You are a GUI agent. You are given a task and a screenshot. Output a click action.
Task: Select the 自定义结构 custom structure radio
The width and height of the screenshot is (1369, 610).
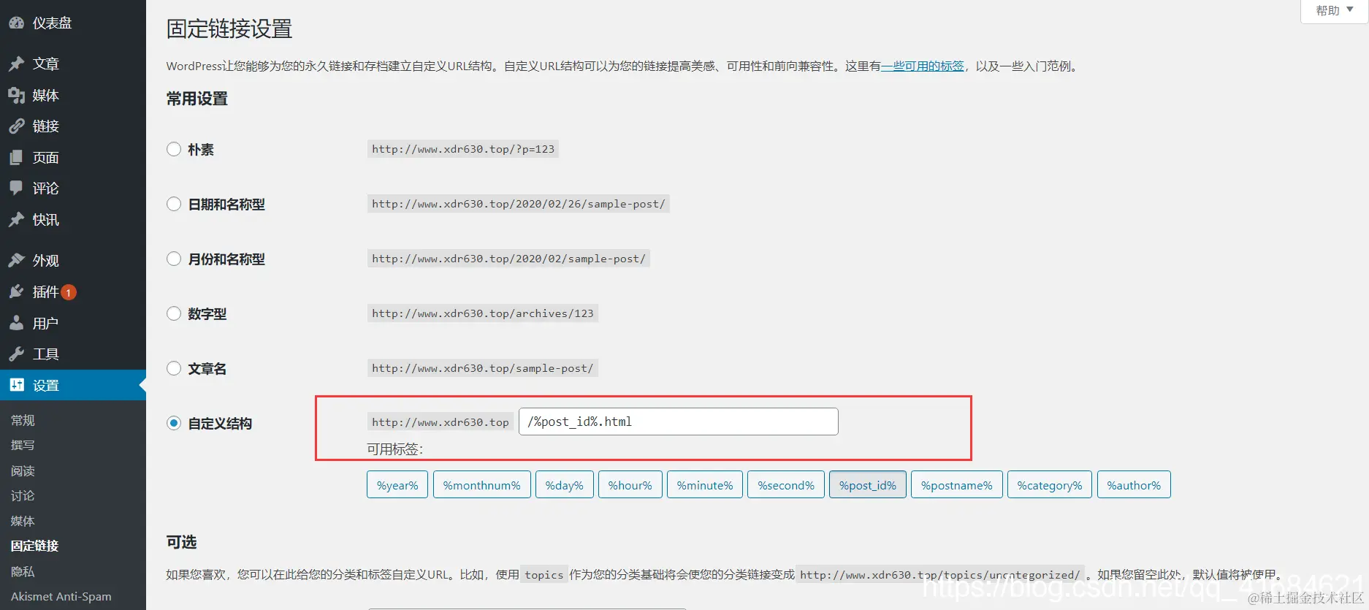tap(174, 423)
